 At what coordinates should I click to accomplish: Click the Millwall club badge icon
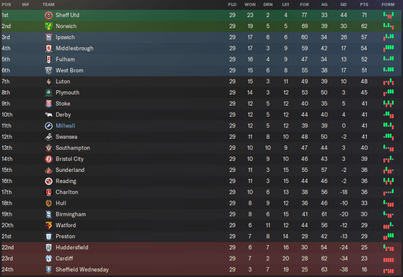coord(48,126)
